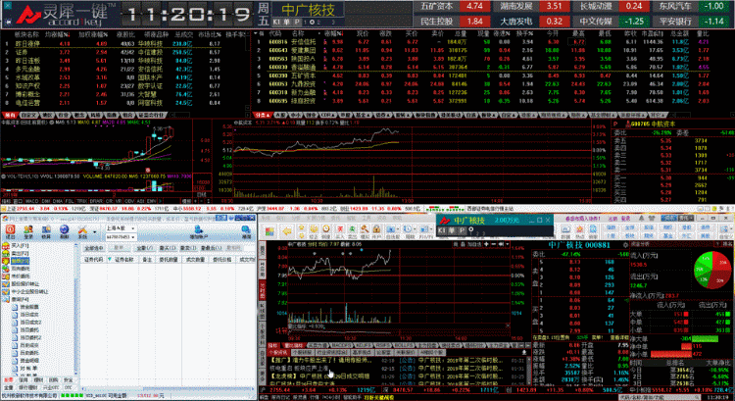Click the 卖出[F2] sell icon in tree
This screenshot has height=401, width=735.
pyautogui.click(x=6, y=253)
